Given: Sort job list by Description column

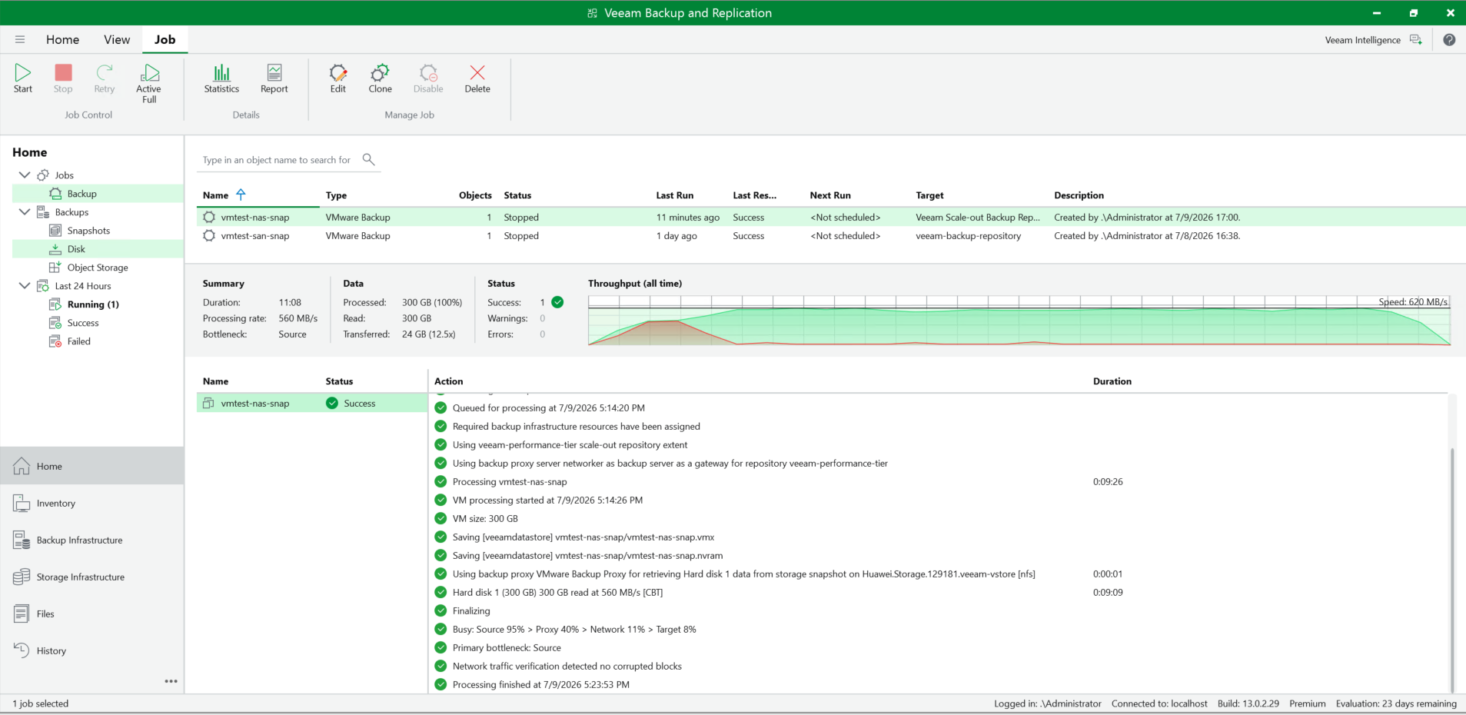Looking at the screenshot, I should coord(1079,195).
